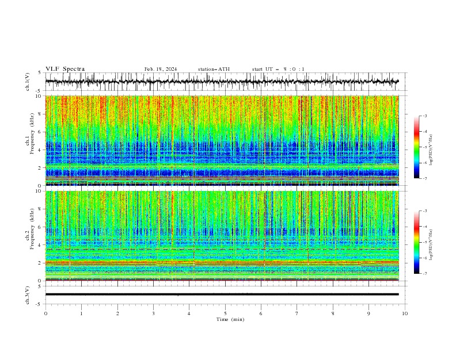The height and width of the screenshot is (352, 456).
Task: Click the '-7' label on lower colorbar
Action: pyautogui.click(x=424, y=273)
